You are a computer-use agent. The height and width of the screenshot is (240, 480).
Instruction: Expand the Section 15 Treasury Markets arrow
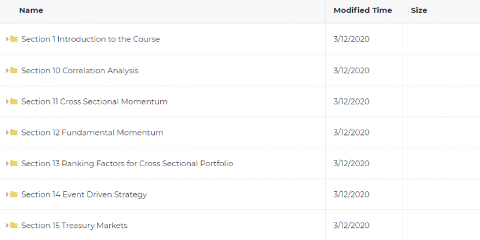pos(7,226)
